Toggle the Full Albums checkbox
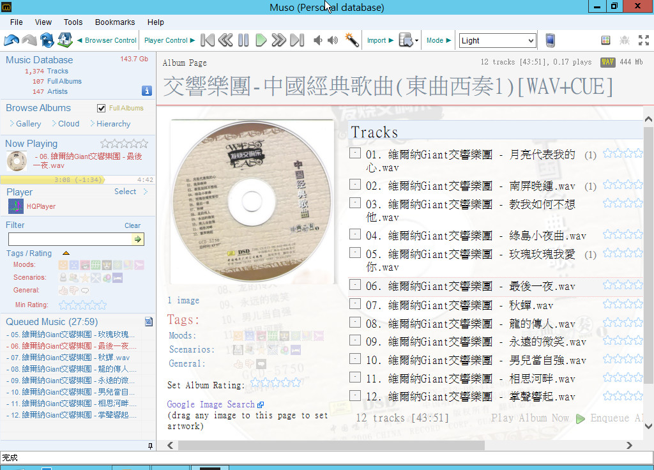Image resolution: width=654 pixels, height=470 pixels. [101, 108]
